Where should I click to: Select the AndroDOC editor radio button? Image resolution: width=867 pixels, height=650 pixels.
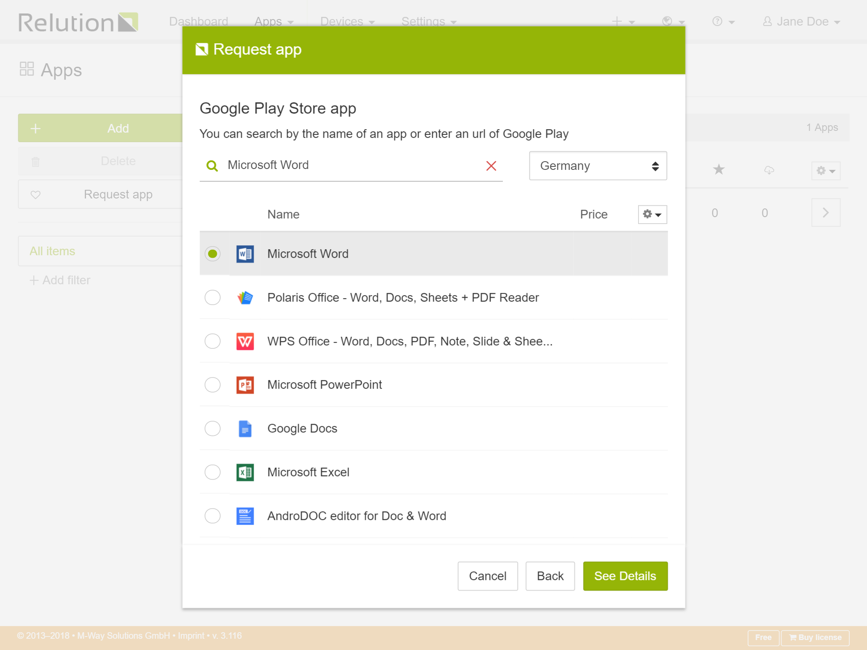212,516
